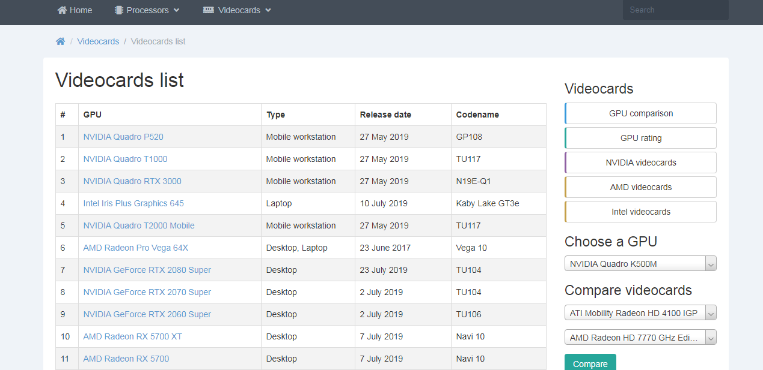This screenshot has width=763, height=370.
Task: Open the AMD videocards sidebar button
Action: pyautogui.click(x=641, y=187)
